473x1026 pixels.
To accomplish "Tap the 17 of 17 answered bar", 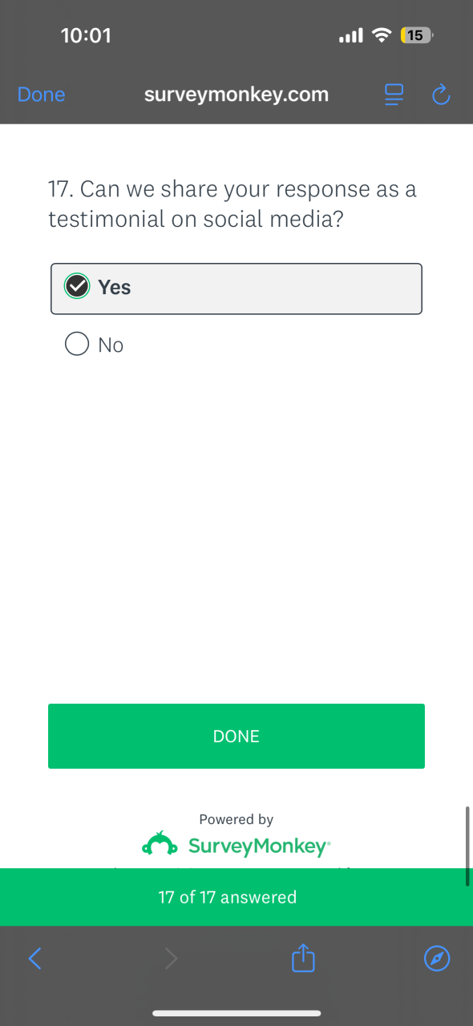I will (x=236, y=897).
